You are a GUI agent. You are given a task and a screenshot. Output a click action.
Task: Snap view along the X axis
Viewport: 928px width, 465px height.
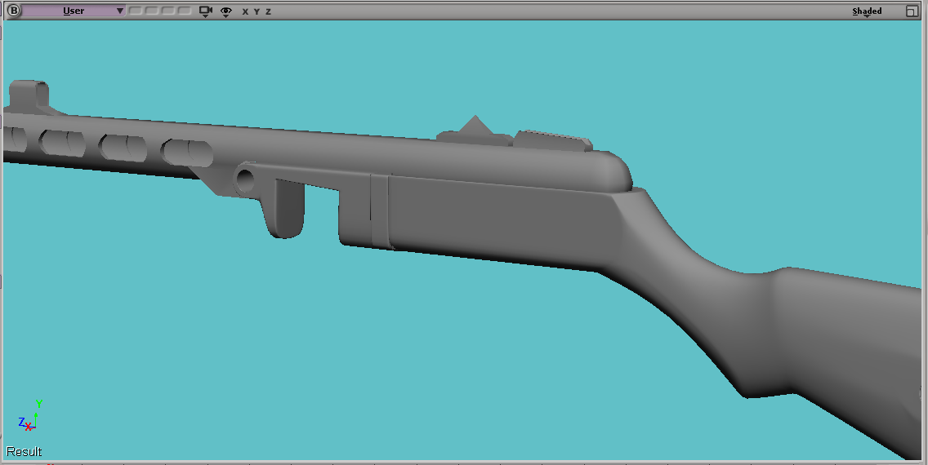click(x=245, y=11)
